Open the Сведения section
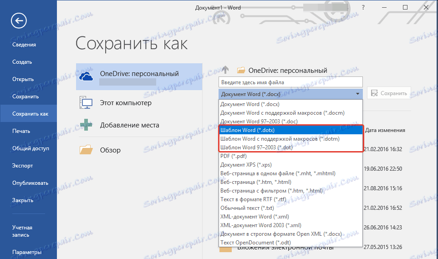438x259 pixels. (x=24, y=45)
